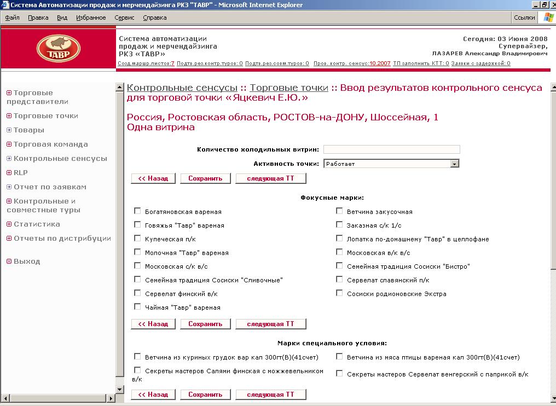Open the Заявки с задержкой link
The height and width of the screenshot is (406, 556).
click(481, 63)
